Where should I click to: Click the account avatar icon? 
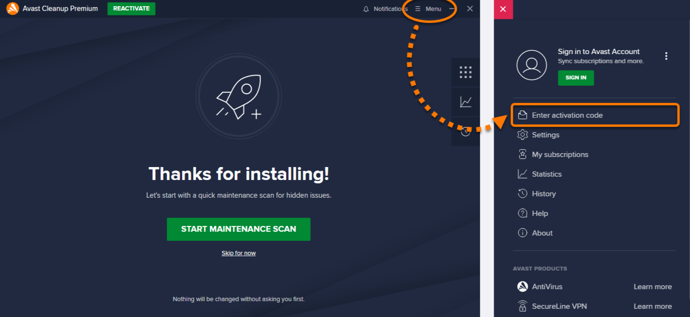click(x=532, y=65)
